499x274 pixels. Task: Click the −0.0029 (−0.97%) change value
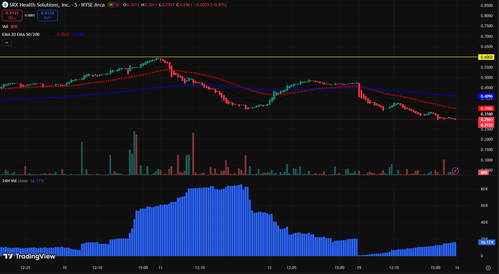[x=210, y=5]
